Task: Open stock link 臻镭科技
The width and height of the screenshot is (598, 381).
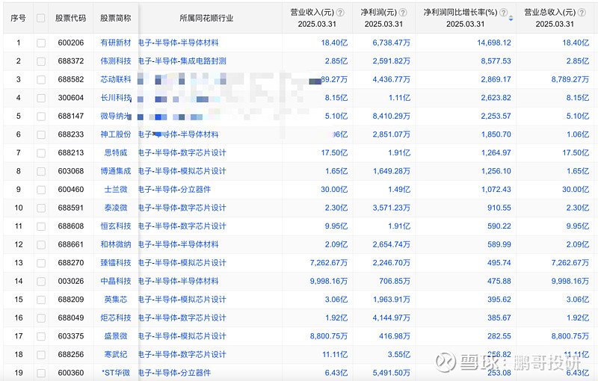Action: 116,263
